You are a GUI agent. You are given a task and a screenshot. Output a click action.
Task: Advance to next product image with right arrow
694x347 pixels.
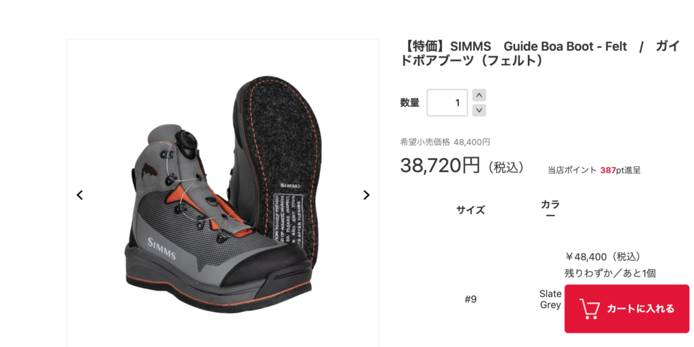tap(366, 195)
